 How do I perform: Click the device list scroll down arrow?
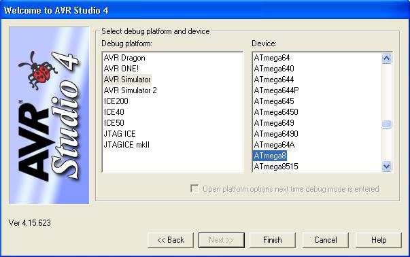click(x=386, y=166)
